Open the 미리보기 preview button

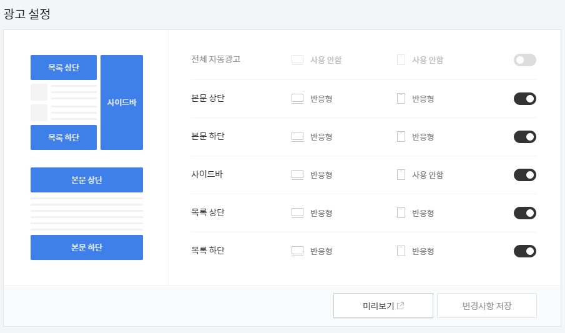(x=383, y=306)
